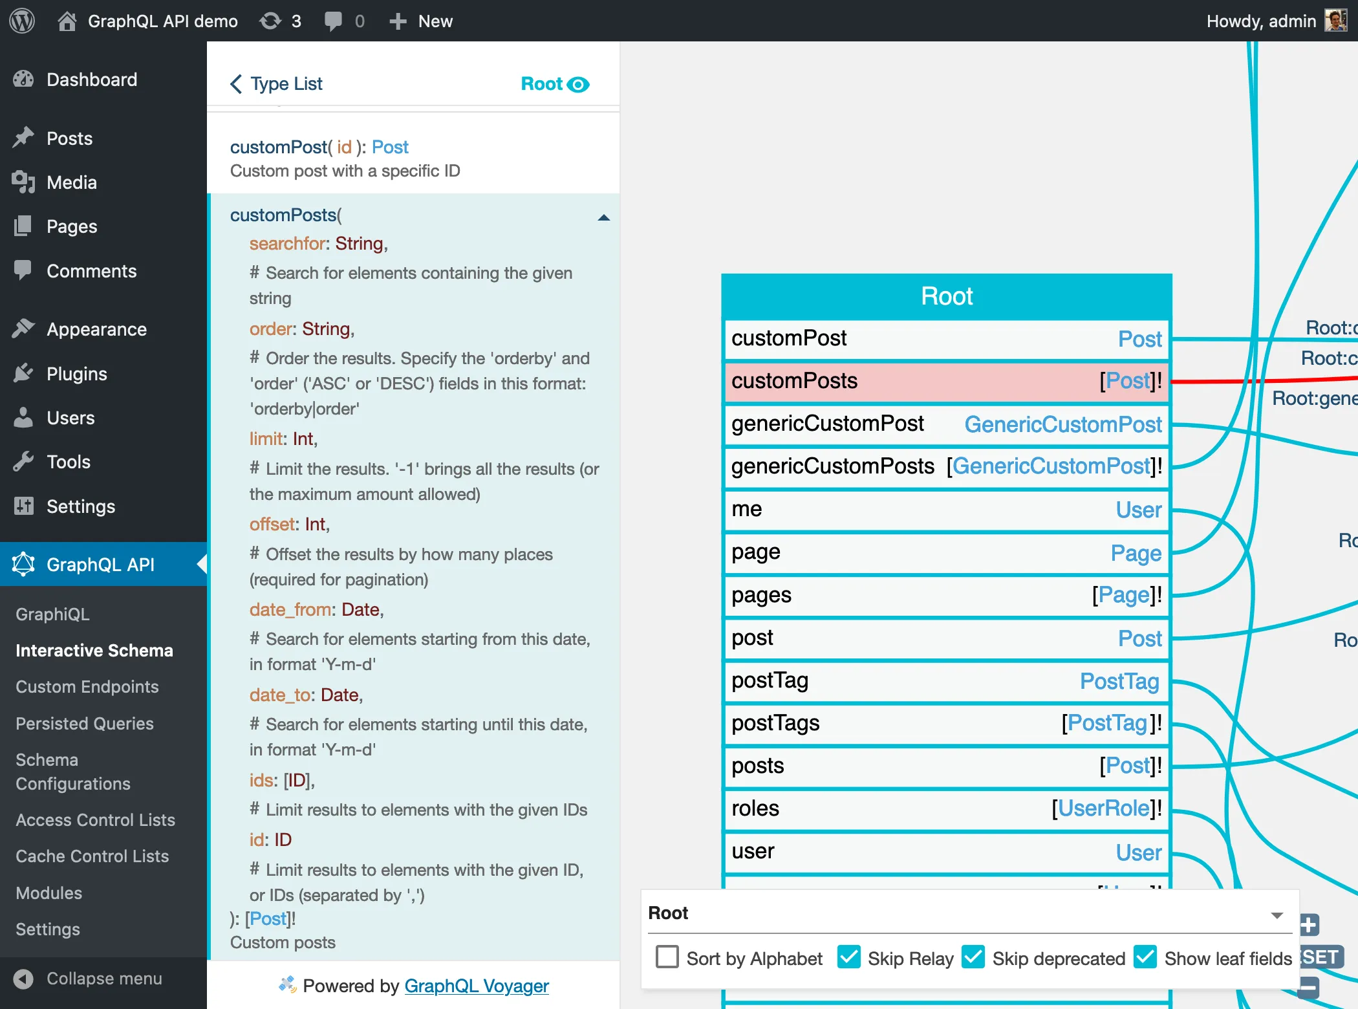Viewport: 1358px width, 1009px height.
Task: Click the Post return type of customPost
Action: tap(390, 147)
